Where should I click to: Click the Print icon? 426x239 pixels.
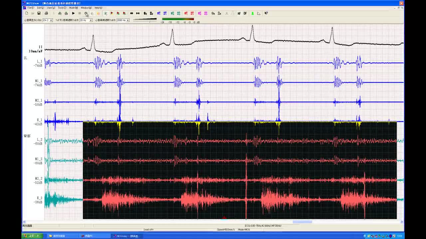pyautogui.click(x=46, y=13)
